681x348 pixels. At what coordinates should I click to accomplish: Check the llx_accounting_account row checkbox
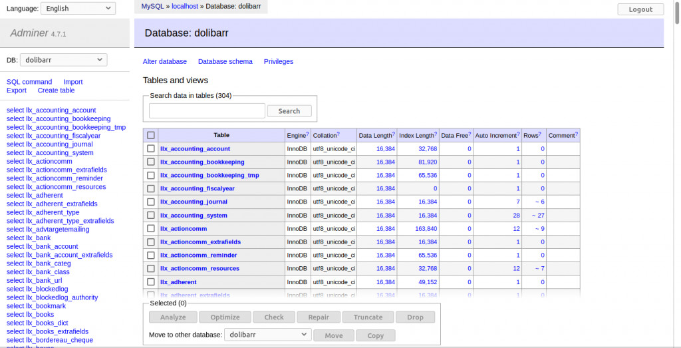point(151,149)
